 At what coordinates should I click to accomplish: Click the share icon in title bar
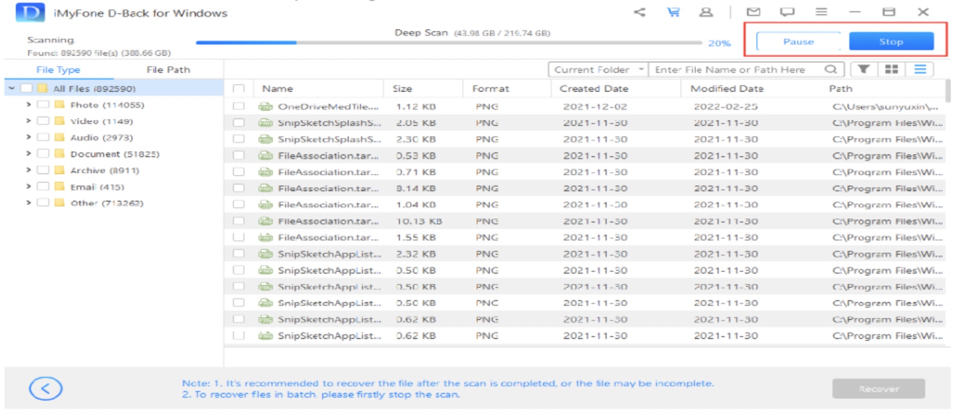[640, 12]
